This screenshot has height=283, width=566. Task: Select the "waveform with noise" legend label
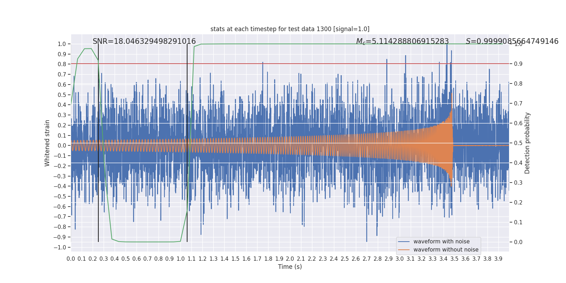[441, 242]
